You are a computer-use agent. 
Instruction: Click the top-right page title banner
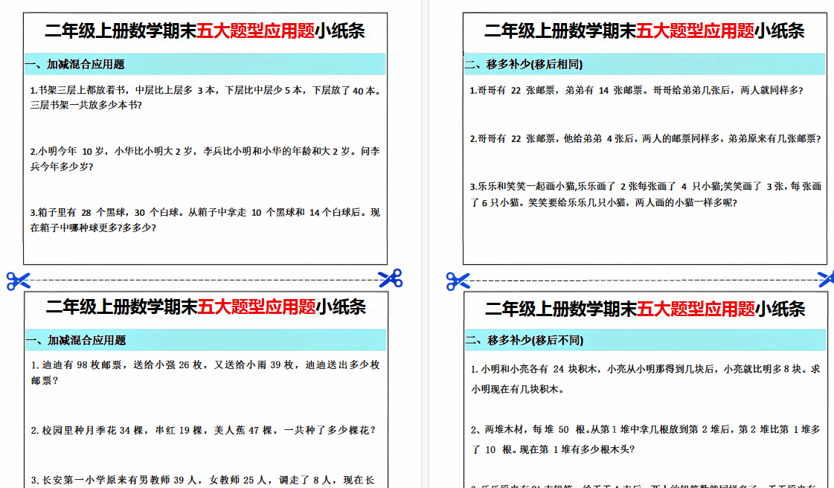click(644, 31)
